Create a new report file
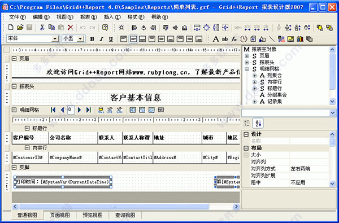 click(11, 28)
